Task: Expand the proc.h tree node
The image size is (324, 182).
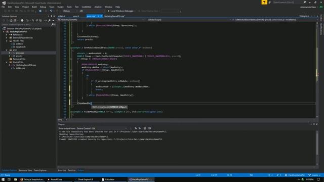Action: tap(10, 56)
